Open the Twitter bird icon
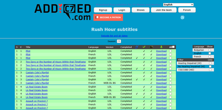 coord(183,17)
